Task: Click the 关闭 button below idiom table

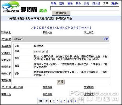Action: pyautogui.click(x=61, y=82)
